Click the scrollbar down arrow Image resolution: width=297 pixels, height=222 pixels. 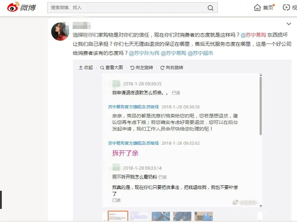(x=261, y=206)
